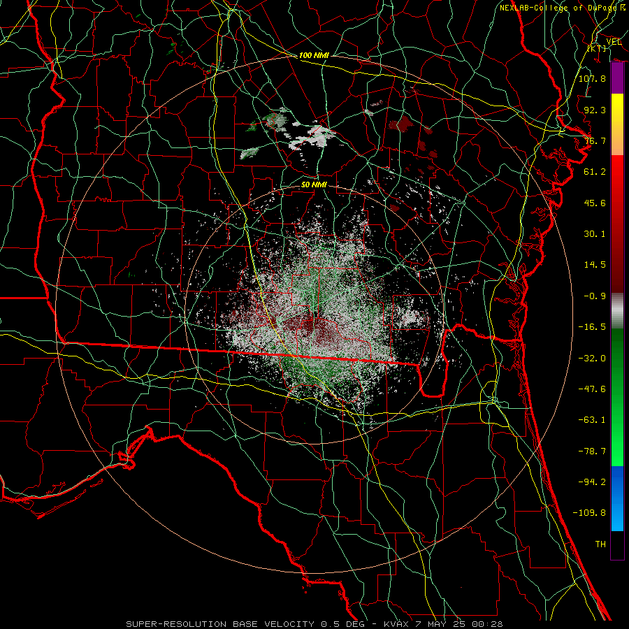
Task: Select the 45.6 velocity scale value
Action: click(595, 203)
